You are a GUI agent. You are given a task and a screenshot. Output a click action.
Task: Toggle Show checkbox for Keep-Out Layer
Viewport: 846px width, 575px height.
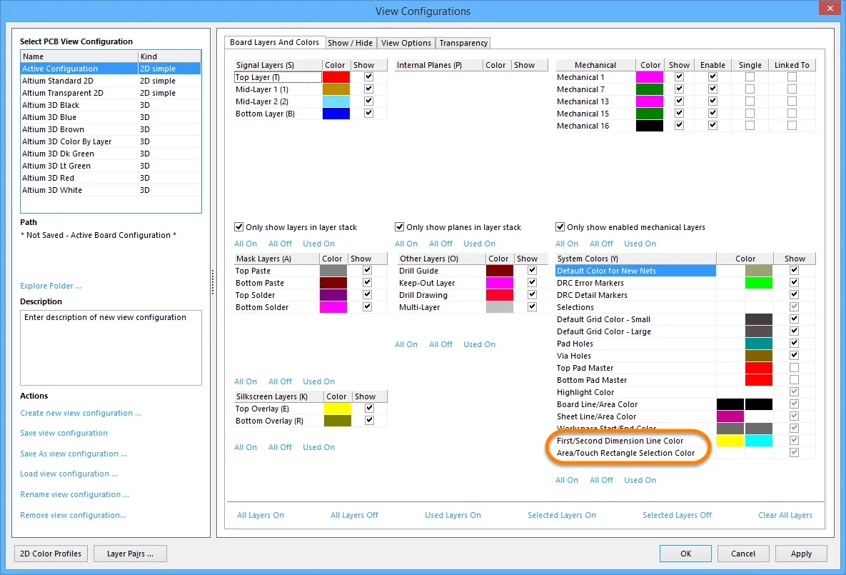532,282
